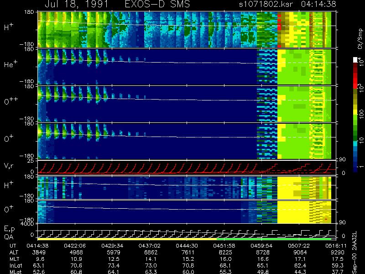This screenshot has height=274, width=365.
Task: Click the UT tick value '0459:54'
Action: tap(261, 246)
